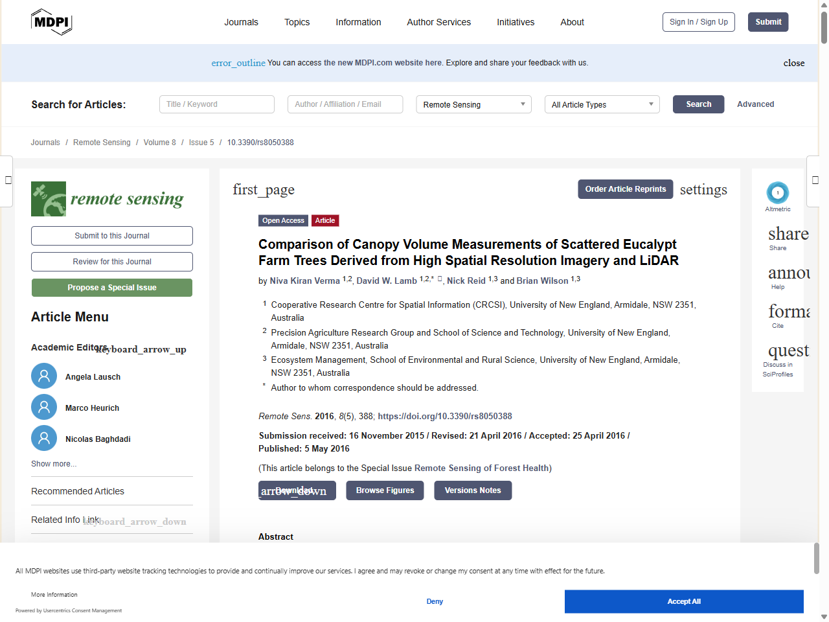Expand the Related Info Links section
Image resolution: width=829 pixels, height=622 pixels.
tap(136, 522)
